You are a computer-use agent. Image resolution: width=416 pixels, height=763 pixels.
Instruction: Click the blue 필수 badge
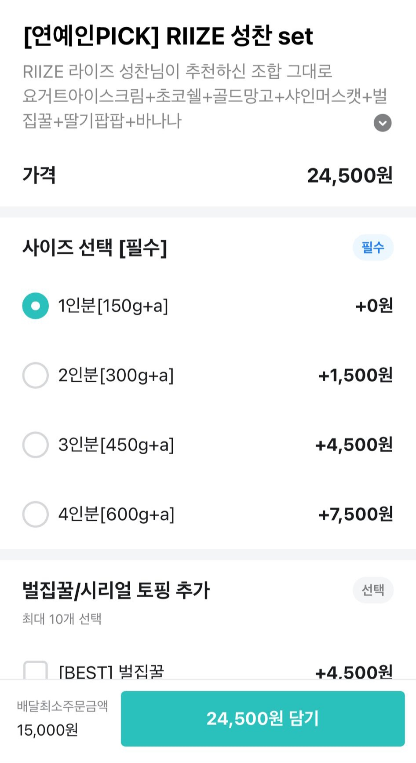click(x=373, y=247)
